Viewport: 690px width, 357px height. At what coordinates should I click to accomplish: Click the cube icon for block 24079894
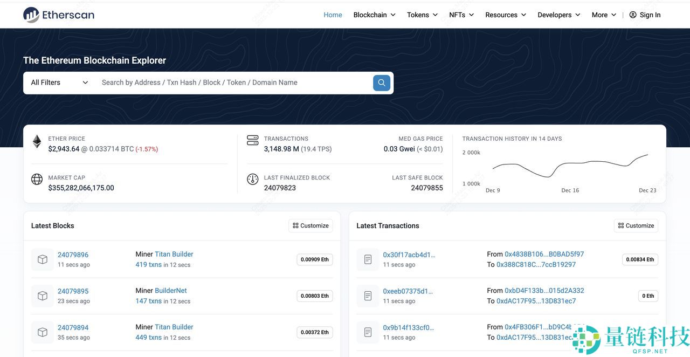pos(42,332)
